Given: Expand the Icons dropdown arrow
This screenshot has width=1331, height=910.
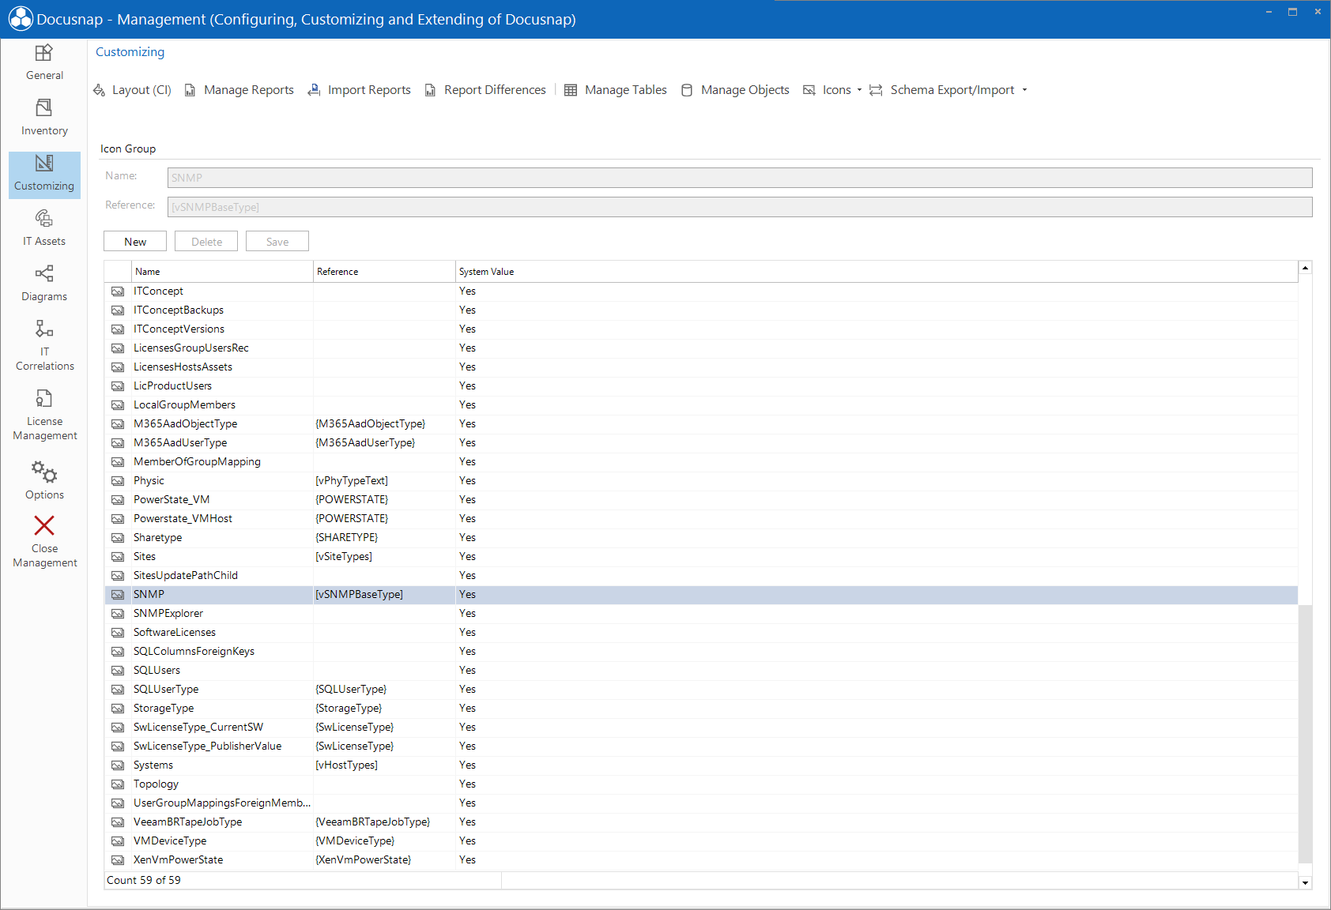Looking at the screenshot, I should [x=859, y=90].
